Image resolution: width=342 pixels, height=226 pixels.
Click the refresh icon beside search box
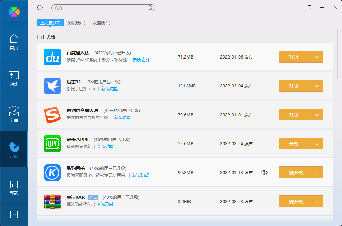[40, 8]
